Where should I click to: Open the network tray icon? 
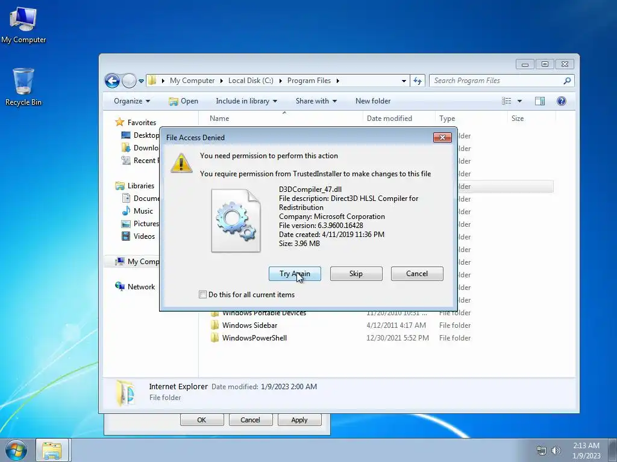[542, 451]
